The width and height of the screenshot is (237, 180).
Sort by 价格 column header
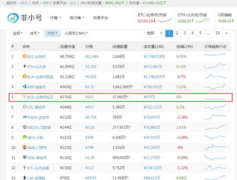click(89, 47)
